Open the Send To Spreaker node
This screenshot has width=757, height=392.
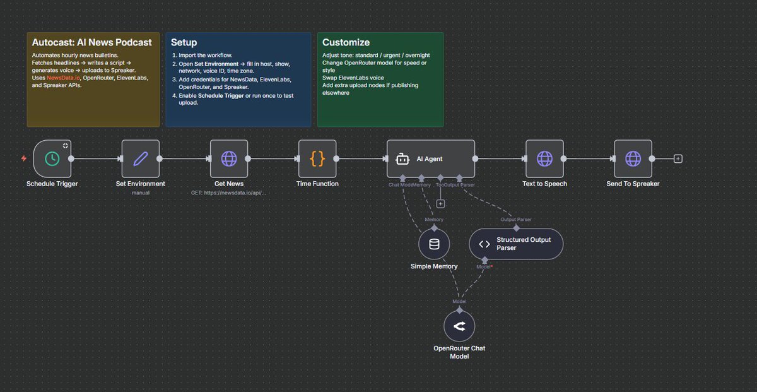tap(633, 159)
